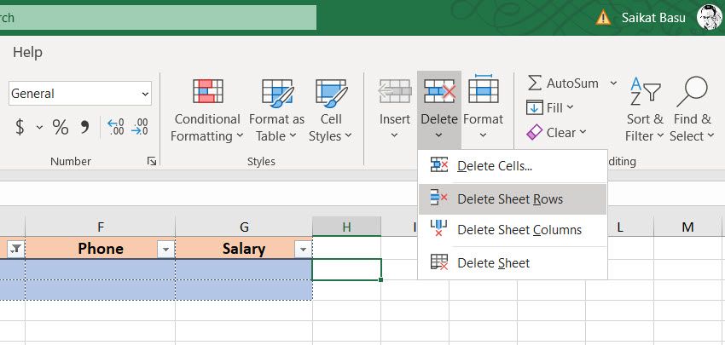This screenshot has width=725, height=345.
Task: Select the column M header
Action: [x=687, y=227]
